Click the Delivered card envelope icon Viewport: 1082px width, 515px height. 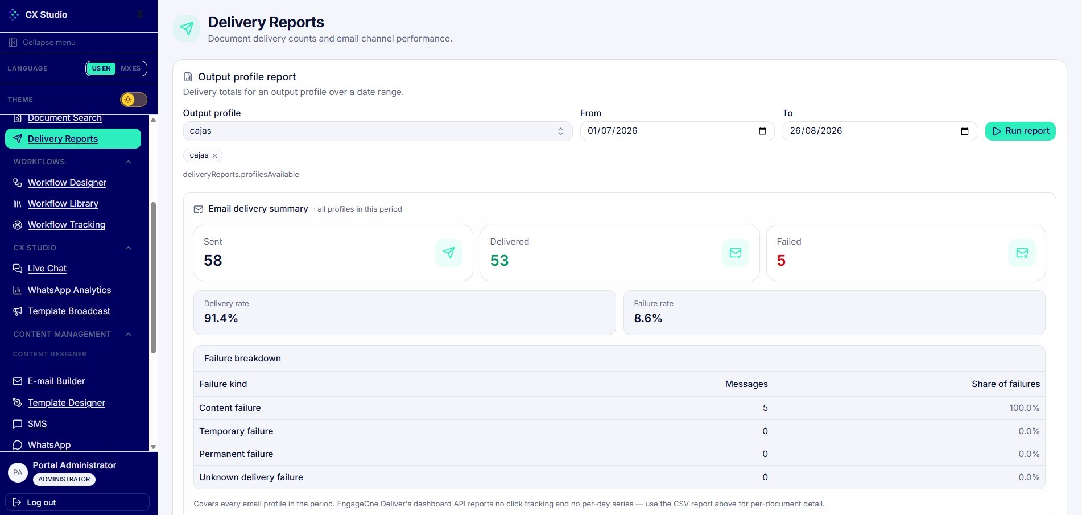click(736, 253)
